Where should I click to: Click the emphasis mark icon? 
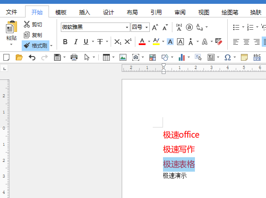tap(191, 42)
